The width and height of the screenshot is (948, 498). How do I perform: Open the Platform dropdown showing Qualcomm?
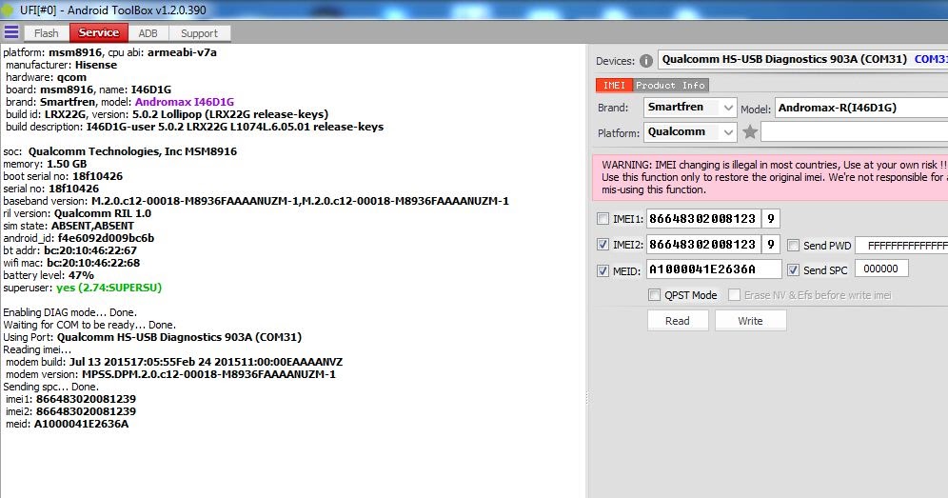tap(690, 132)
